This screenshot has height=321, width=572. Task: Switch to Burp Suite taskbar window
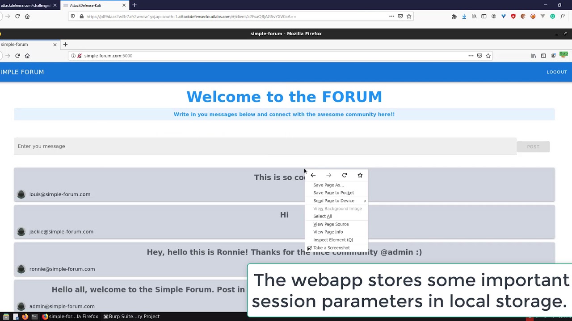pos(132,317)
